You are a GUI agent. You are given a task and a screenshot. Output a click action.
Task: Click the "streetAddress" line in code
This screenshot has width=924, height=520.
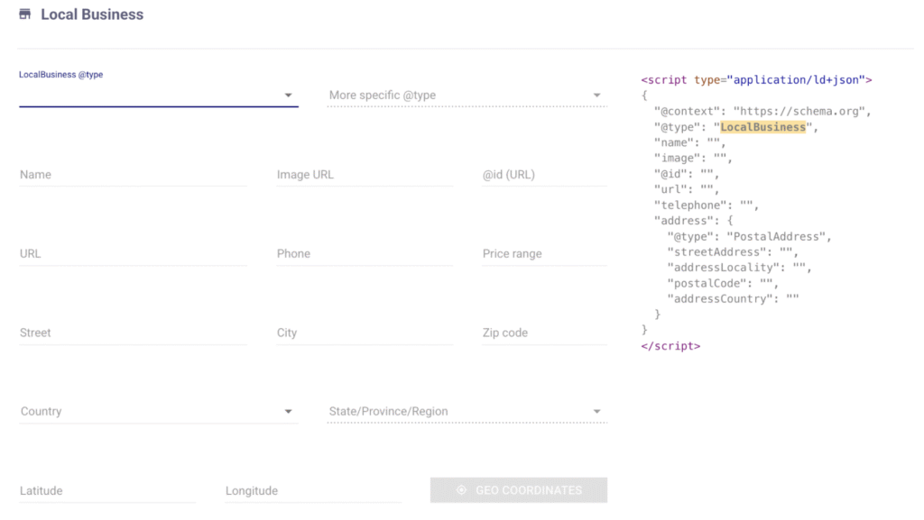pos(733,251)
